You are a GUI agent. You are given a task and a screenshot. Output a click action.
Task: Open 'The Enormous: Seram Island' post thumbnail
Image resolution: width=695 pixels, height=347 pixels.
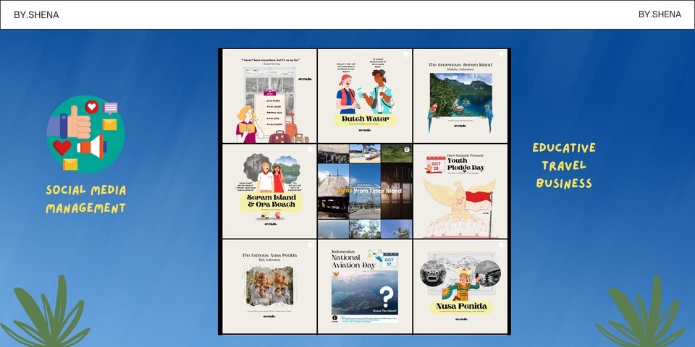coord(460,96)
